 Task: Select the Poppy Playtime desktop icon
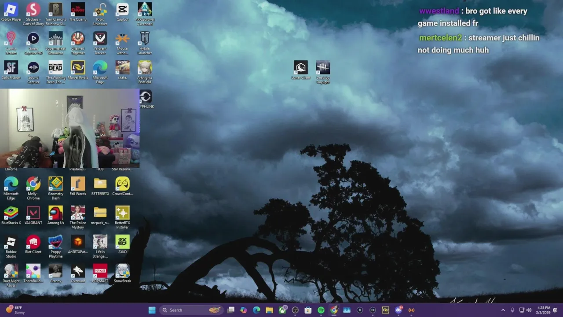[x=55, y=247]
